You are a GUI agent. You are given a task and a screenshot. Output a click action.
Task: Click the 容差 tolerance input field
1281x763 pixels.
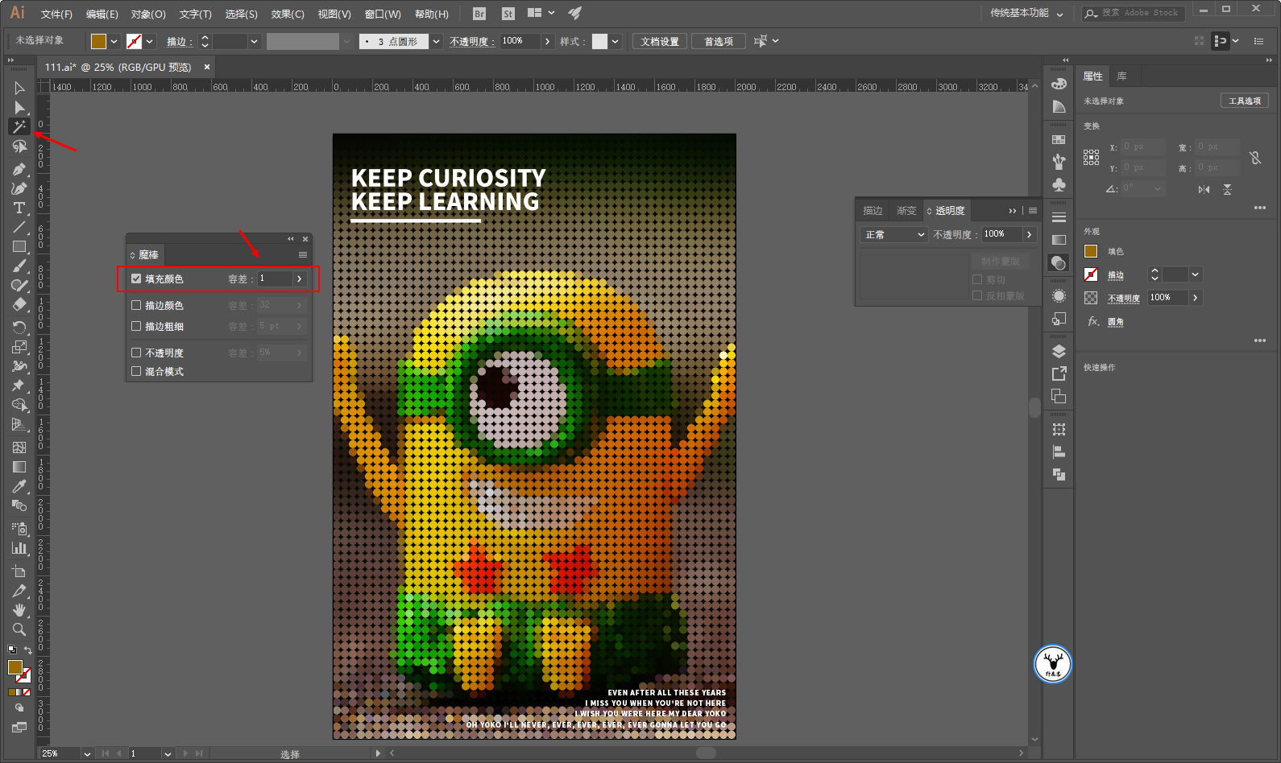(274, 278)
